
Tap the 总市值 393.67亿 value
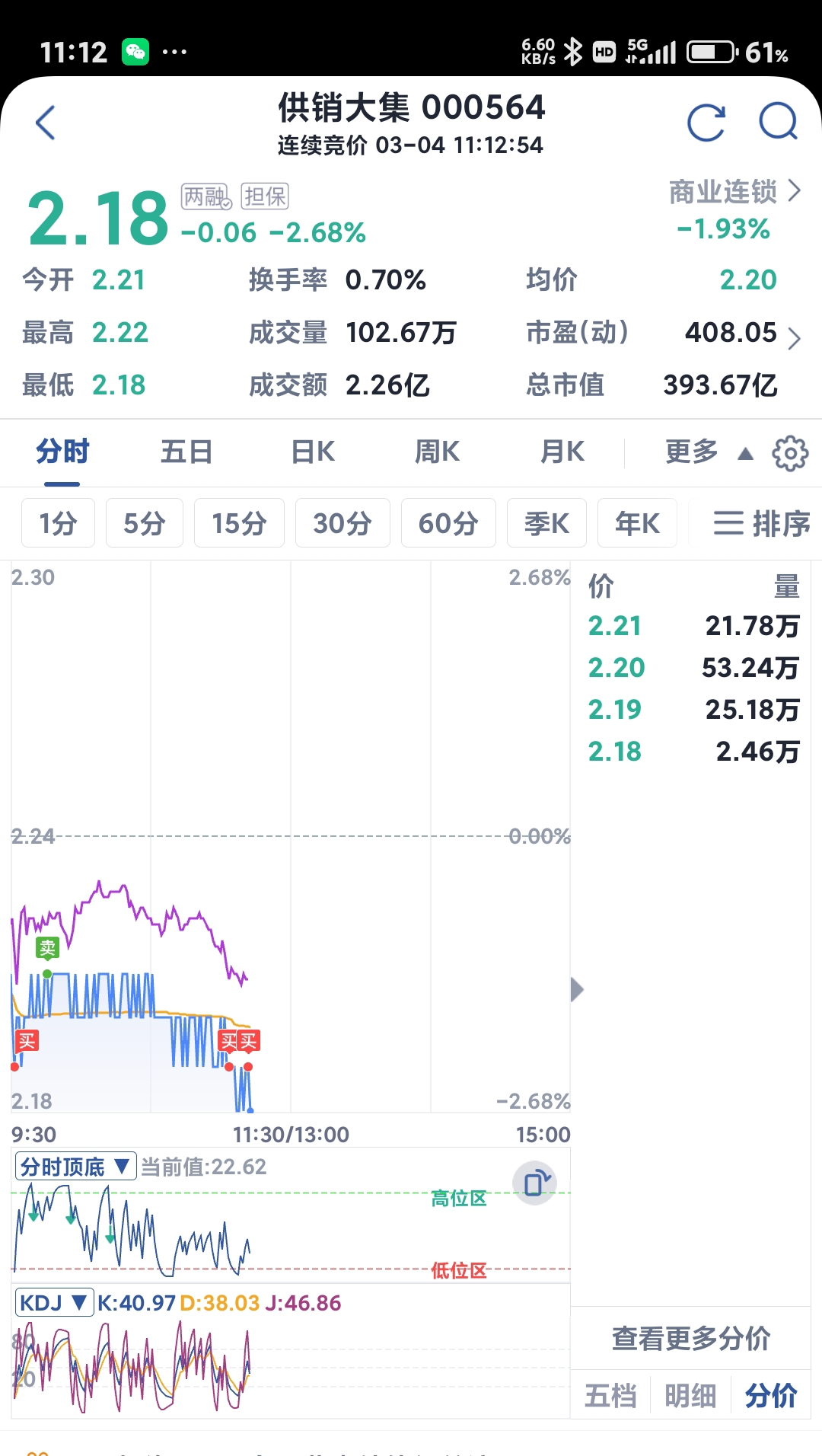click(x=720, y=385)
